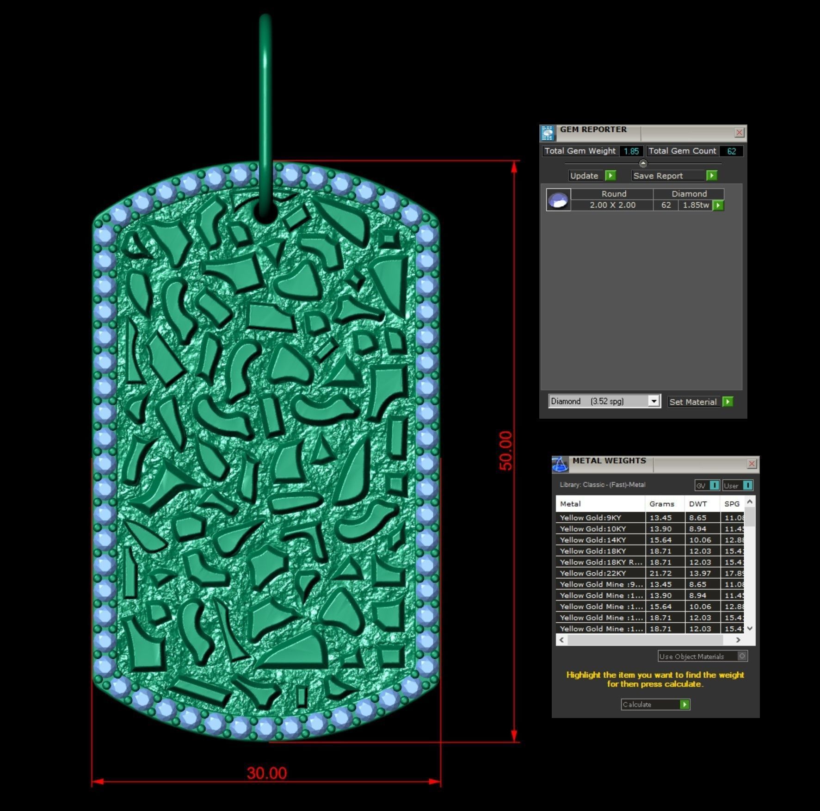
Task: Click the green arrow next to 1.85tw
Action: click(x=718, y=205)
